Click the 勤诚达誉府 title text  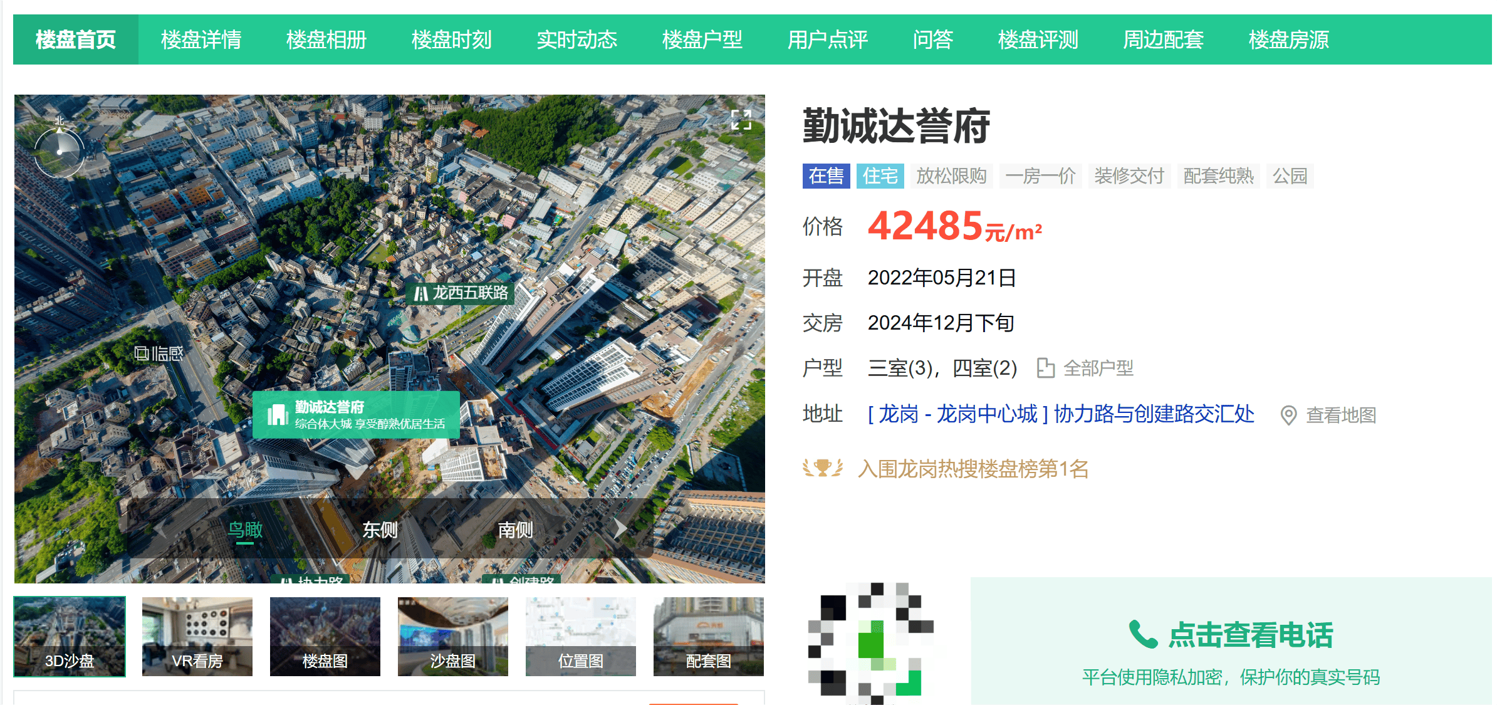(896, 126)
